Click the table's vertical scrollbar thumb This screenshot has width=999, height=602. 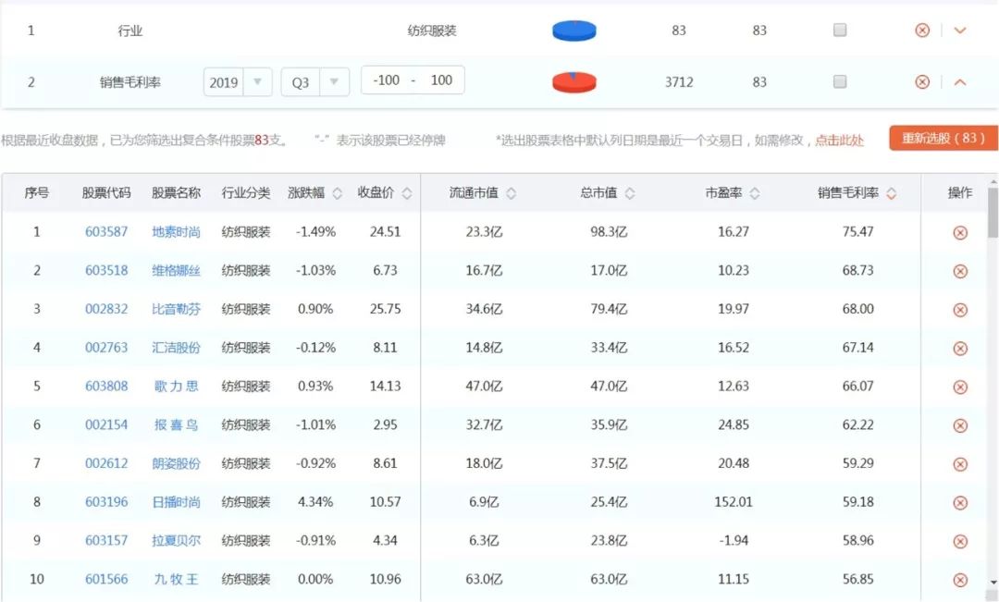pyautogui.click(x=993, y=213)
